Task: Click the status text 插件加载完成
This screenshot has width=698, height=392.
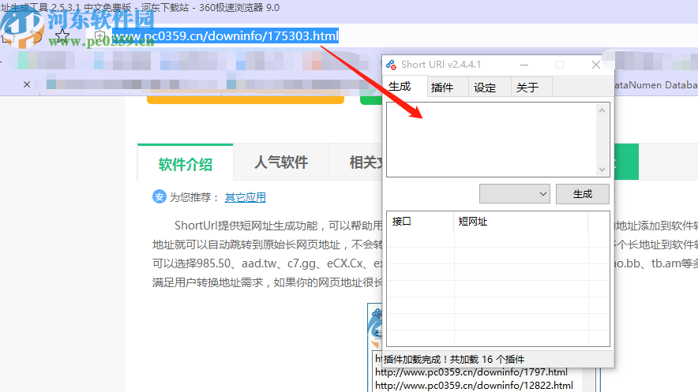Action: (x=453, y=359)
